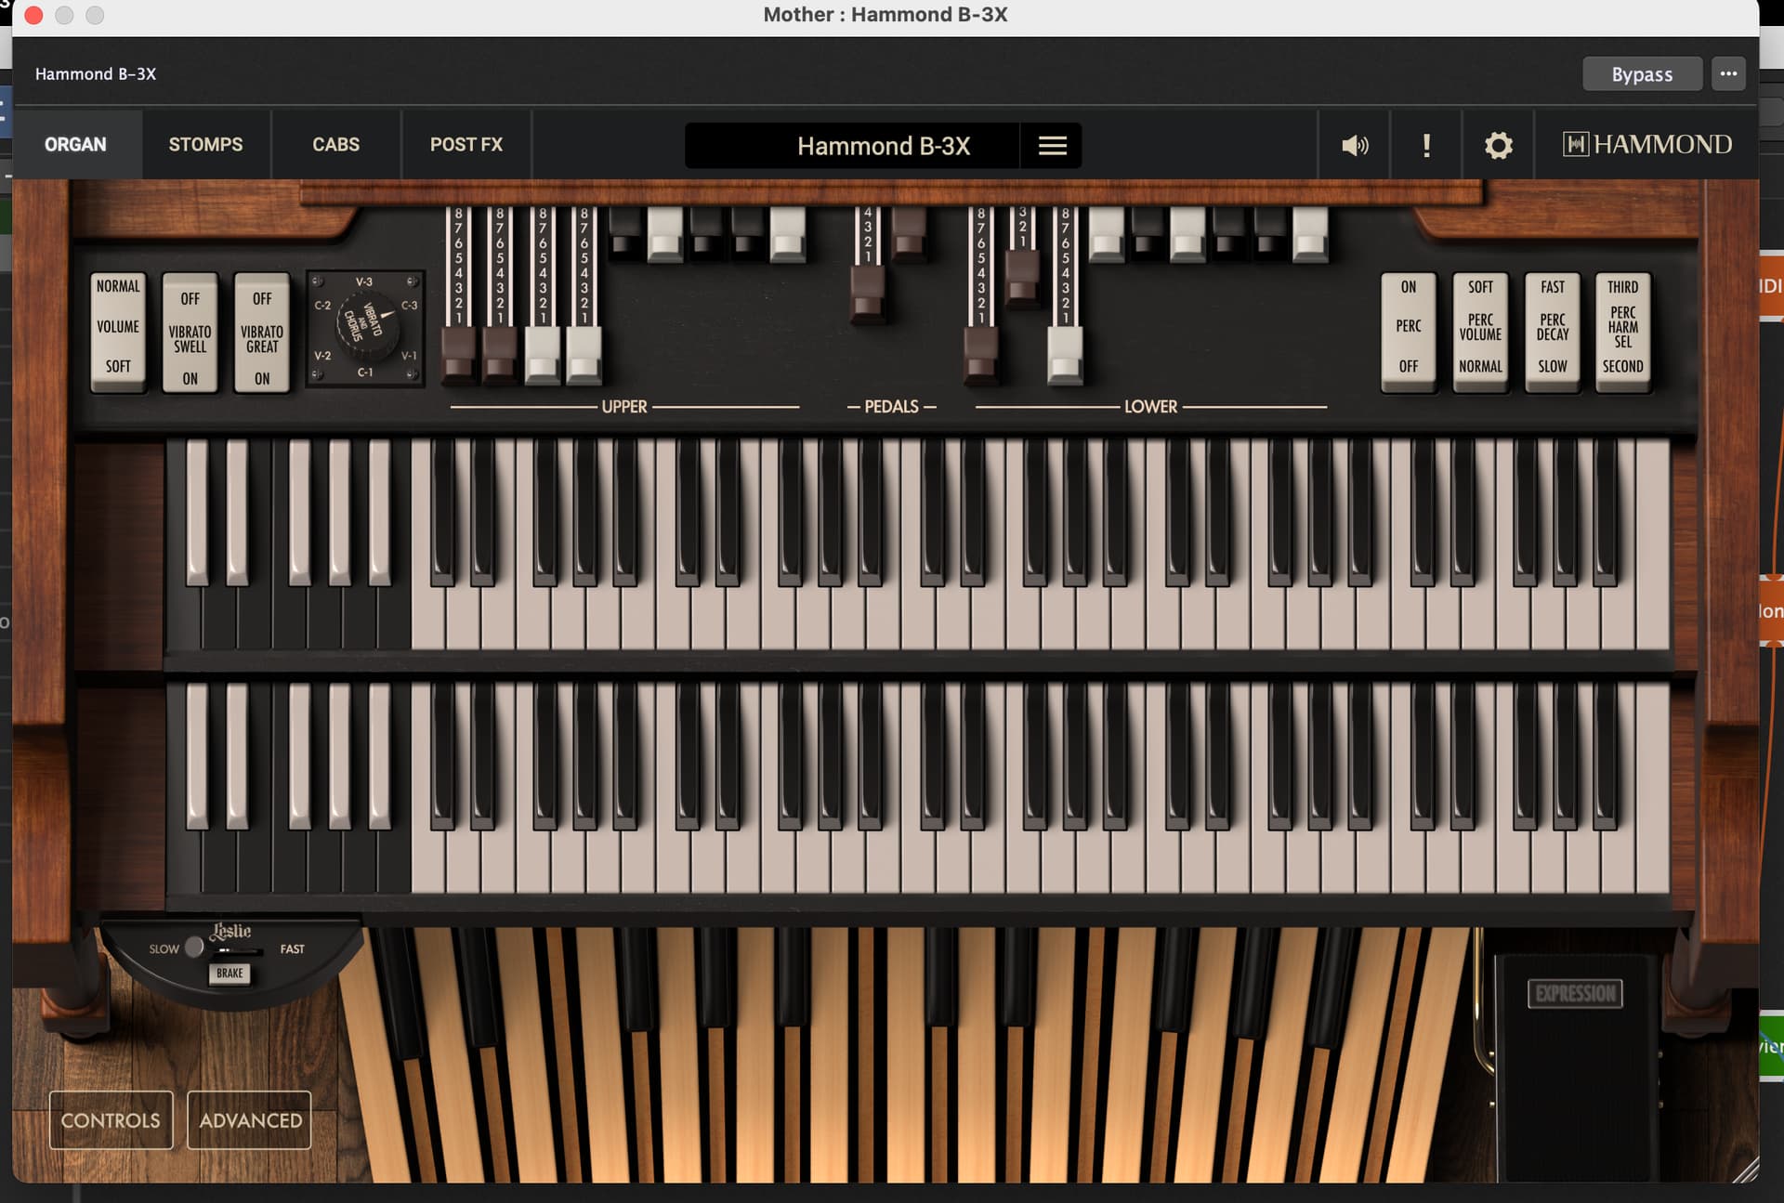Toggle the Vibrato Swell rocker switch
The width and height of the screenshot is (1784, 1203).
click(190, 332)
